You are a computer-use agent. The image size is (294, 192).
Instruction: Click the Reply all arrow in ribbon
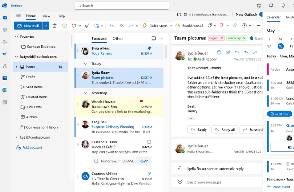[122, 25]
